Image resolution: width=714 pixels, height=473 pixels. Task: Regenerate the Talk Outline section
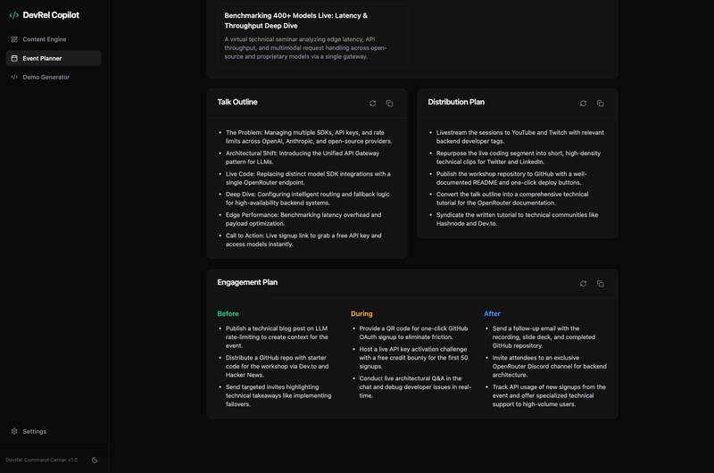pyautogui.click(x=372, y=104)
